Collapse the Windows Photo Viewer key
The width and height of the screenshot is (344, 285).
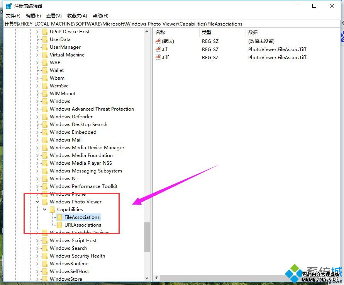(37, 202)
